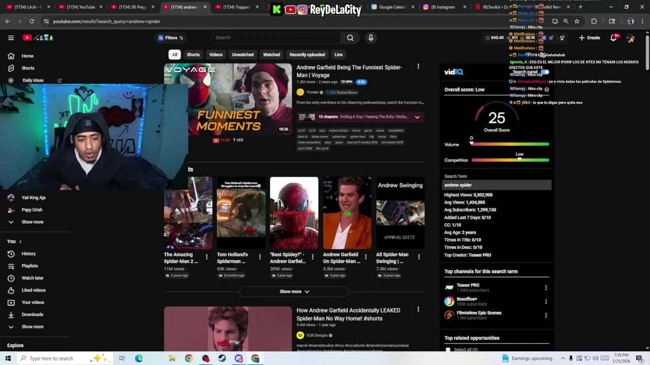Select the All filter chip
650x365 pixels.
coord(174,55)
